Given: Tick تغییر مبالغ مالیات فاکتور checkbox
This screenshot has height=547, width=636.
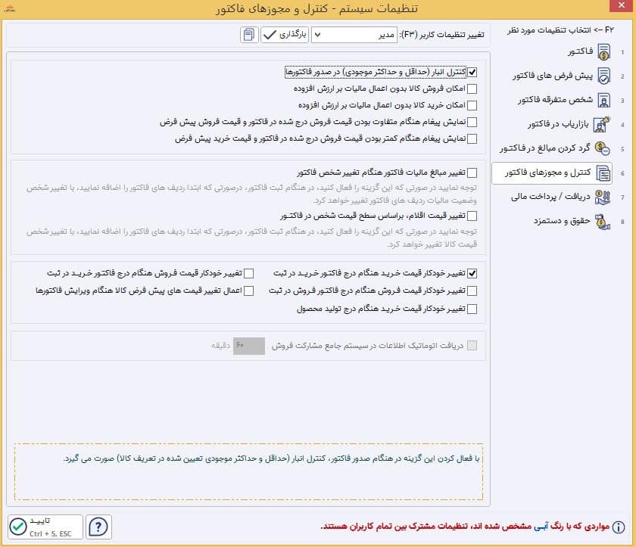Looking at the screenshot, I should [x=472, y=173].
